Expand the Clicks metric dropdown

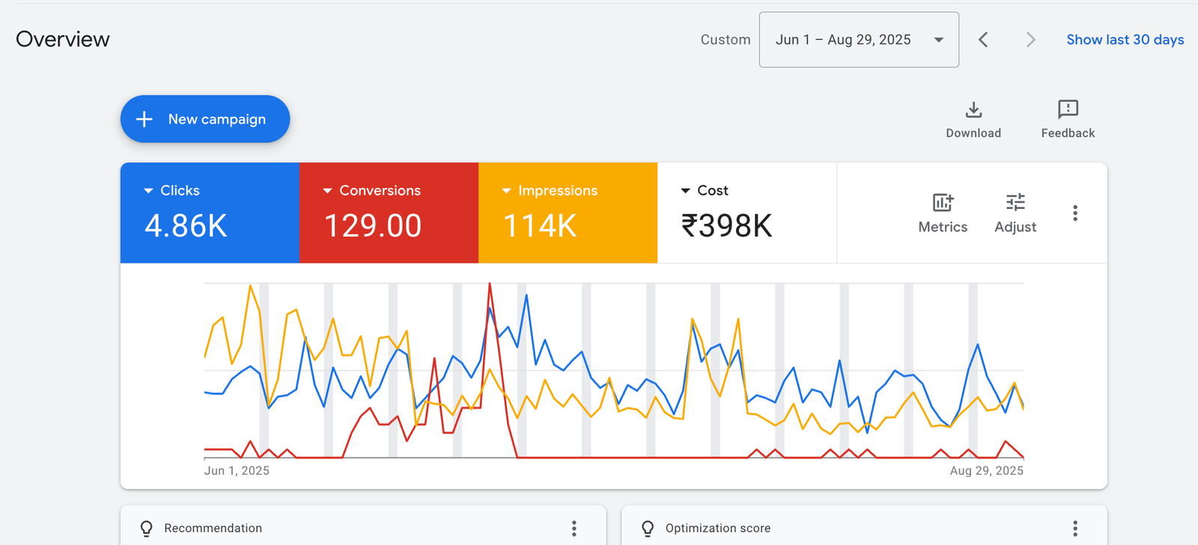click(x=148, y=191)
